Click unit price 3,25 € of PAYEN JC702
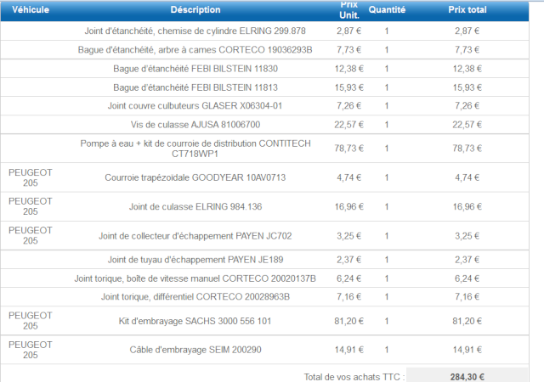The width and height of the screenshot is (544, 382). (349, 236)
